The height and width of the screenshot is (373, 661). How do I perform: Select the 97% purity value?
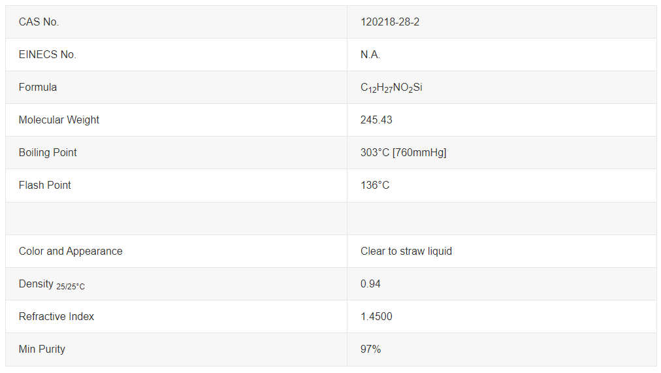click(x=370, y=349)
